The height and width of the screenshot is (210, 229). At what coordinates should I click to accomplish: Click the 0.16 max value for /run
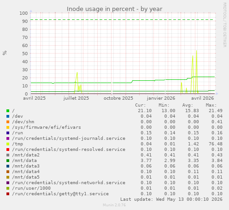(x=217, y=133)
